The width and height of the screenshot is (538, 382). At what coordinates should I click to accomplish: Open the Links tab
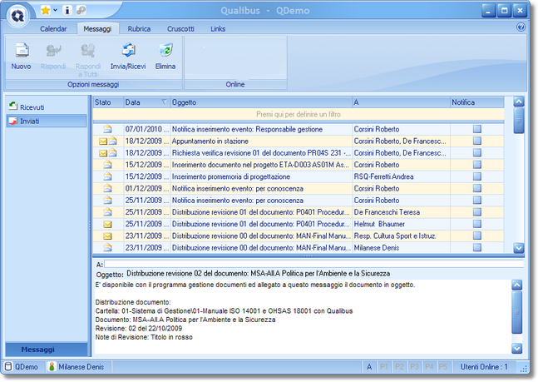point(218,29)
